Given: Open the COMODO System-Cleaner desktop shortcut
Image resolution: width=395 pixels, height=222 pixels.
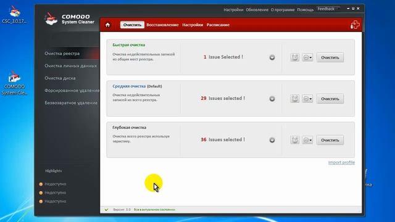Looking at the screenshot, I should [14, 84].
